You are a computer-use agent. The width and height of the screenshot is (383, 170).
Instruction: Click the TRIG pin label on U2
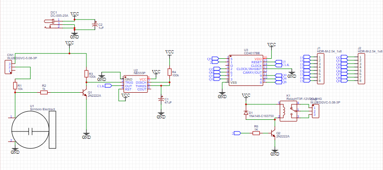(129, 83)
